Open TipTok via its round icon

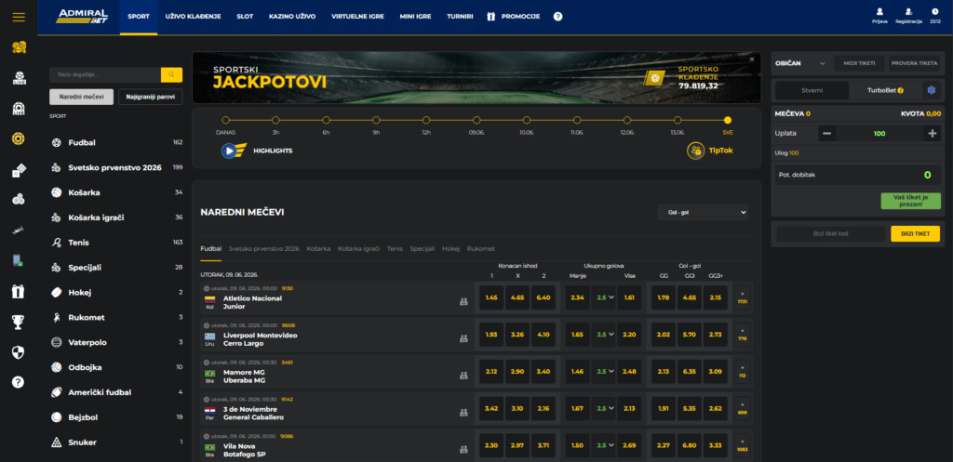point(696,151)
